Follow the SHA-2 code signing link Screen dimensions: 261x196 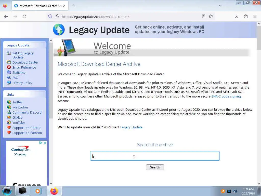point(226,96)
